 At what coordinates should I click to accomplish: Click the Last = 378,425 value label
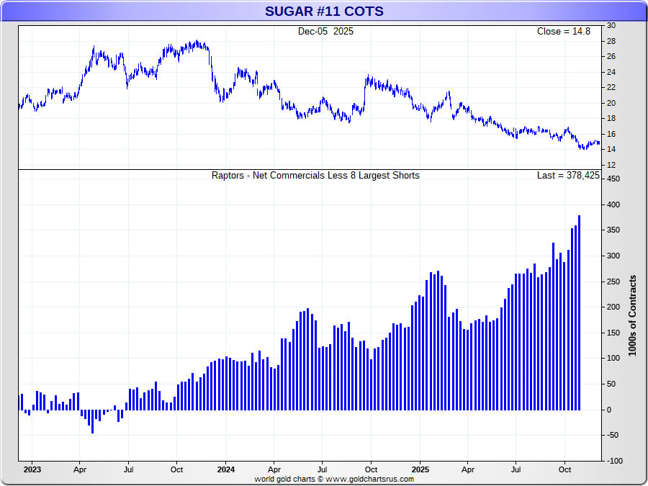[x=567, y=175]
